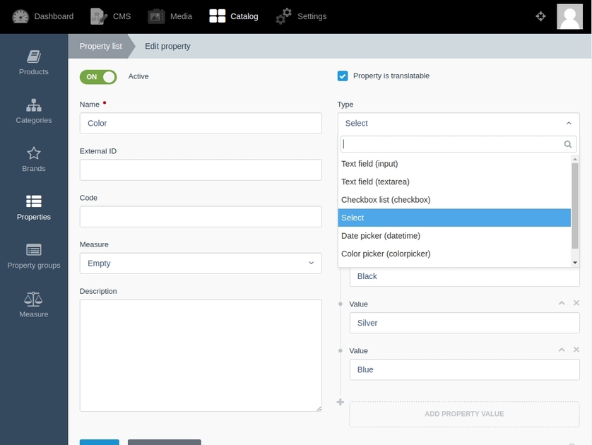Toggle the Active ON switch
The width and height of the screenshot is (592, 445).
pyautogui.click(x=98, y=77)
